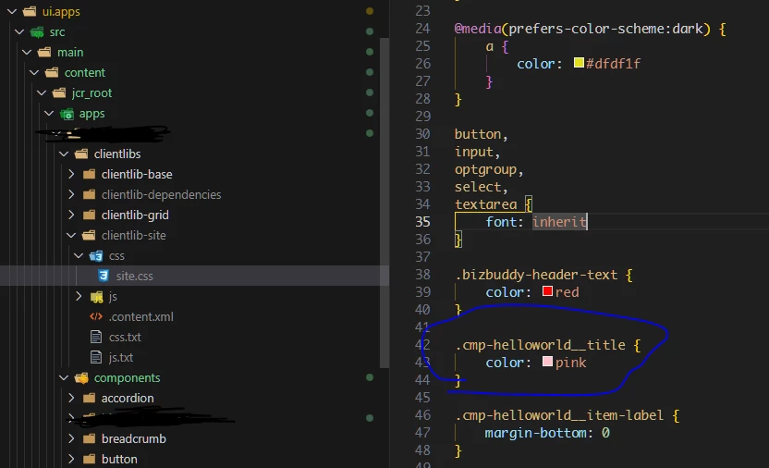The height and width of the screenshot is (468, 769).
Task: Collapse the src folder chevron
Action: pyautogui.click(x=19, y=31)
